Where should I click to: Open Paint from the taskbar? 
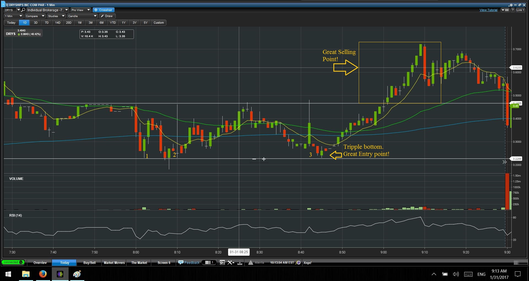[77, 274]
